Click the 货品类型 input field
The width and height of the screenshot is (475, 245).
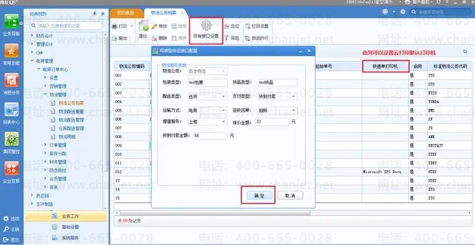[x=278, y=83]
